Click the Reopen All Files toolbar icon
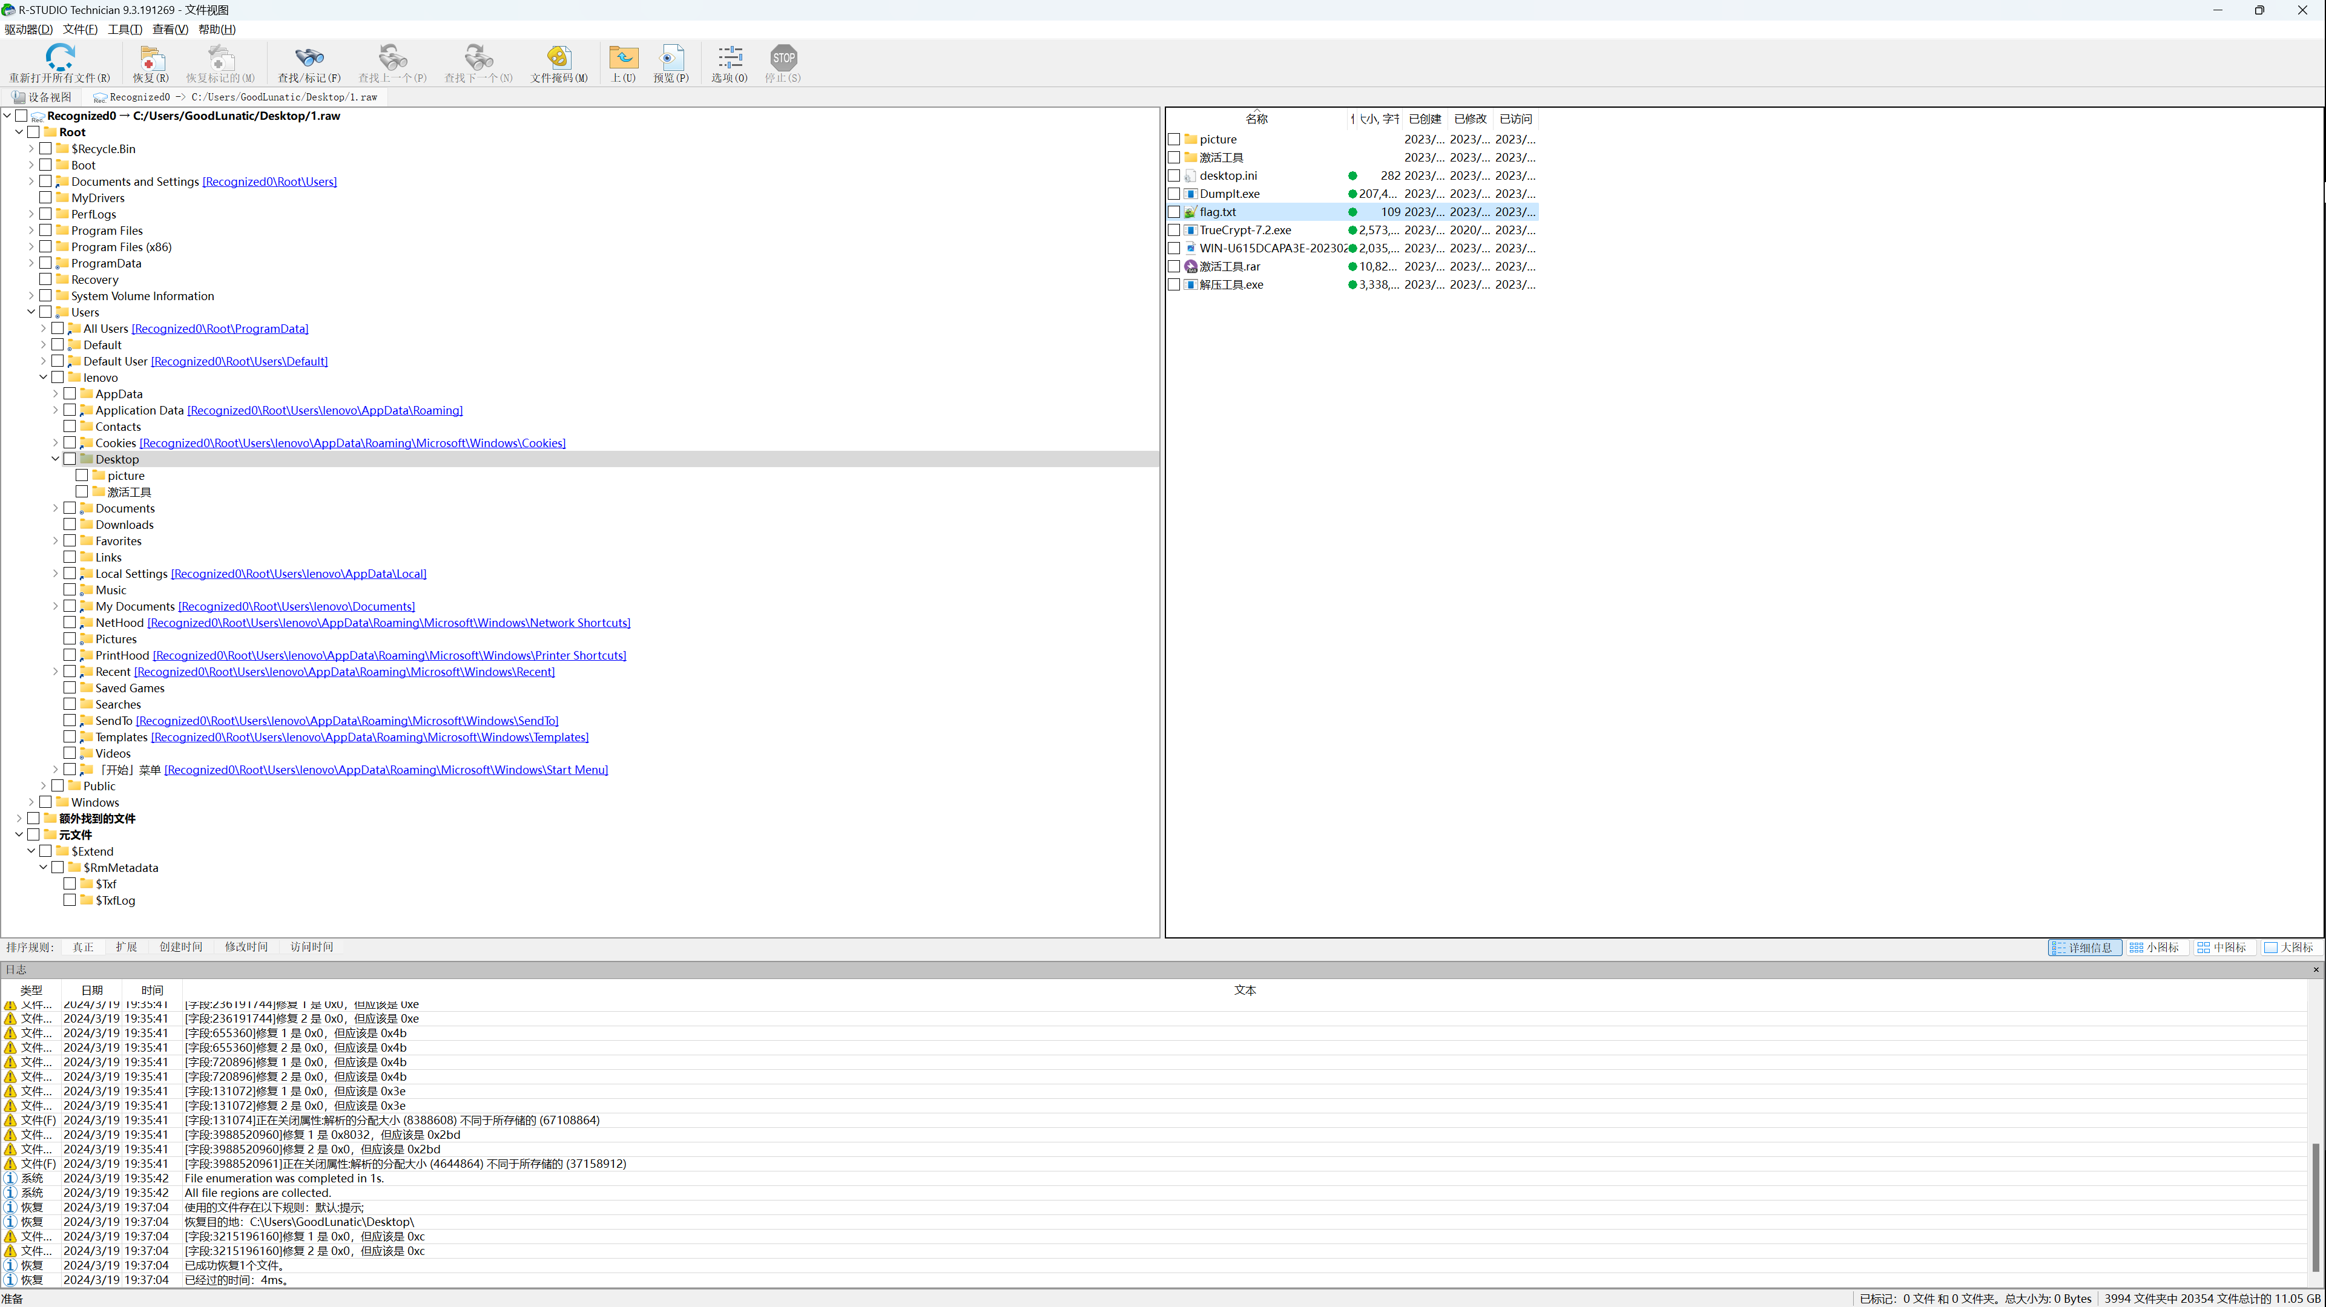 [x=59, y=57]
